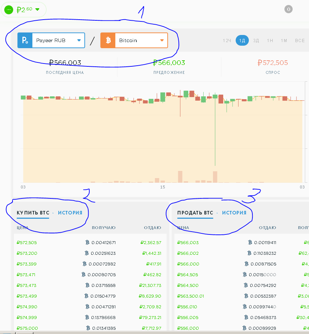The image size is (309, 334).
Task: Click the Bitcoin symbol beside 0.00754292
Action: point(246,285)
